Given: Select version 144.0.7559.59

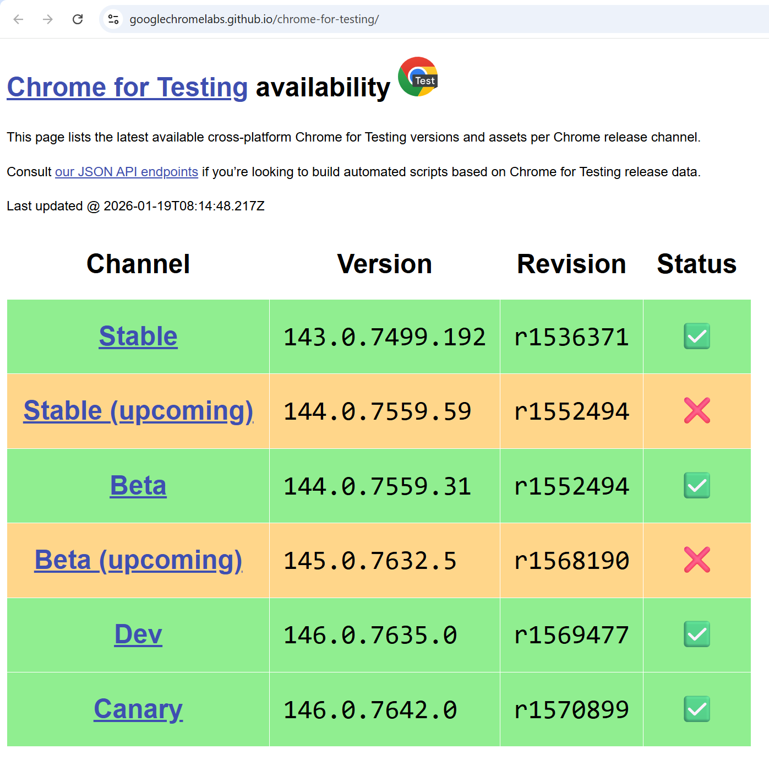Looking at the screenshot, I should (x=378, y=411).
